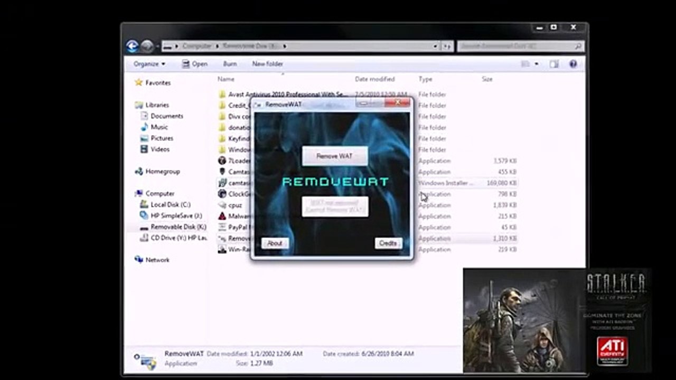Open the Documents library
This screenshot has height=380, width=676.
point(167,116)
